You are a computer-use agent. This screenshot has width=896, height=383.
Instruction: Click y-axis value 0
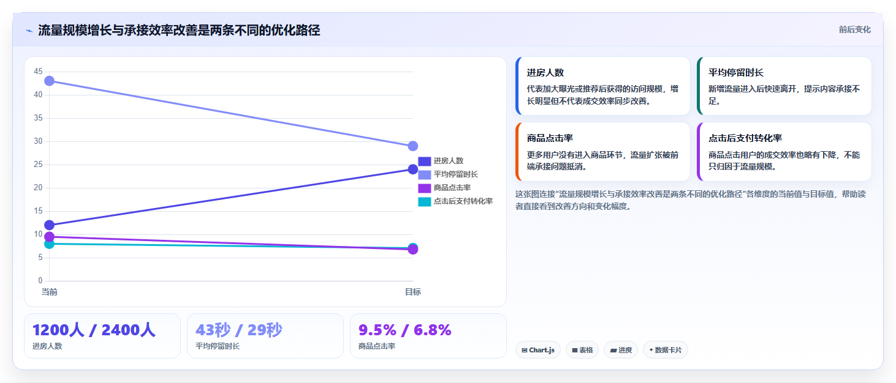click(40, 281)
